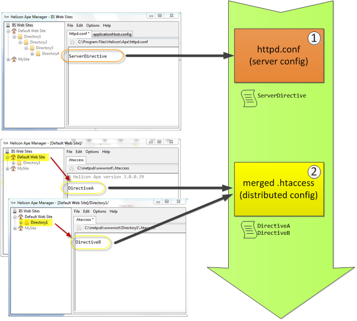The height and width of the screenshot is (321, 357).
Task: Click the yellow merged .htaccess box
Action: coord(278,188)
